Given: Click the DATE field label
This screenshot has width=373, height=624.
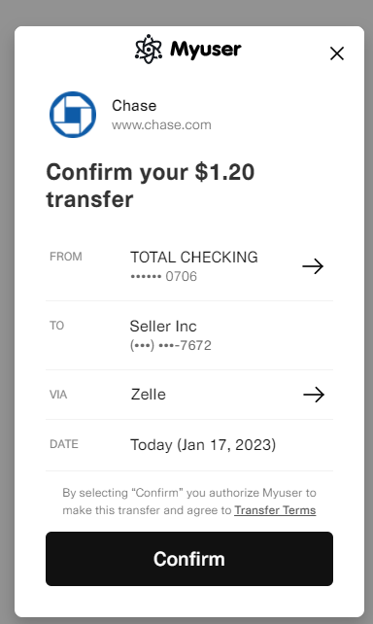Looking at the screenshot, I should (64, 444).
